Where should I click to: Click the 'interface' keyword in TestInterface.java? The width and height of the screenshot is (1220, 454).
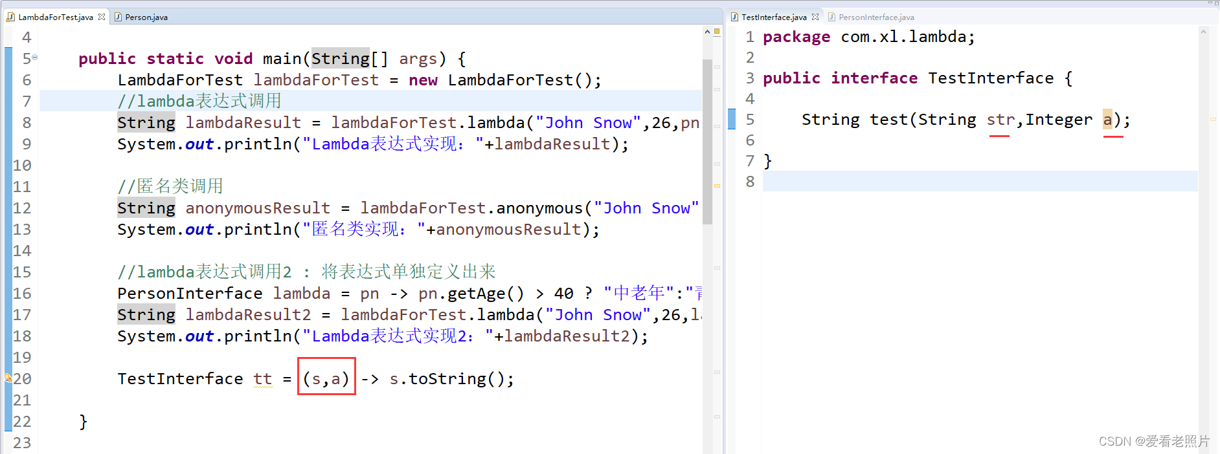[x=874, y=78]
